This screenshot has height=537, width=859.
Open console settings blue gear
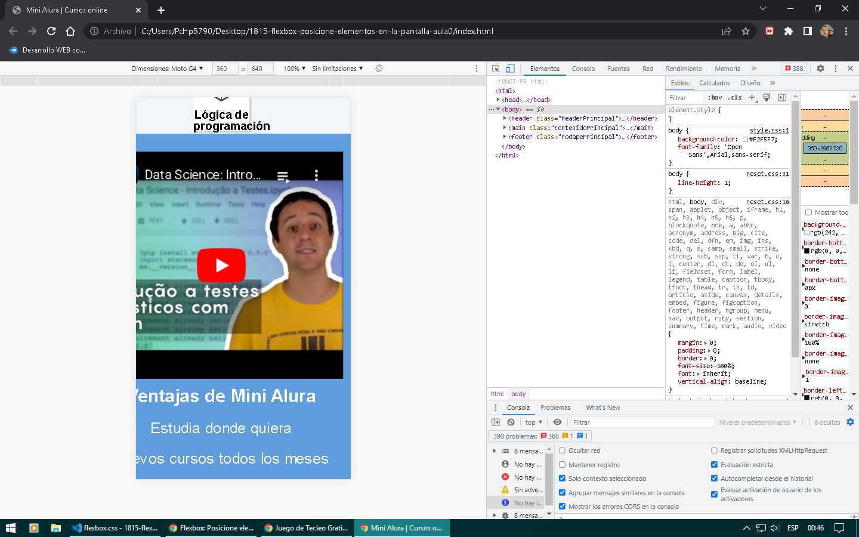[850, 422]
